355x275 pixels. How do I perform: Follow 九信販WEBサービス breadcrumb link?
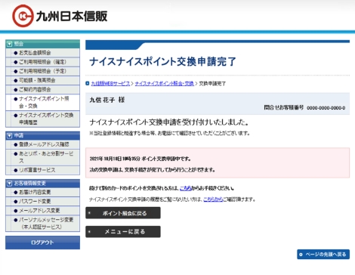(x=110, y=84)
